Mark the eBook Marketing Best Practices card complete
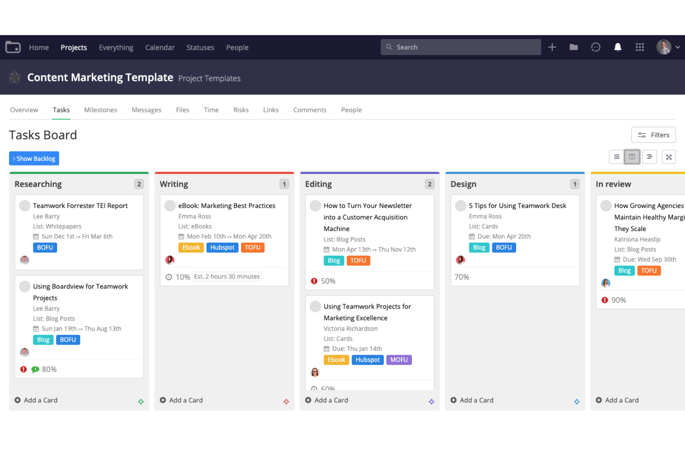Image resolution: width=685 pixels, height=457 pixels. 170,205
